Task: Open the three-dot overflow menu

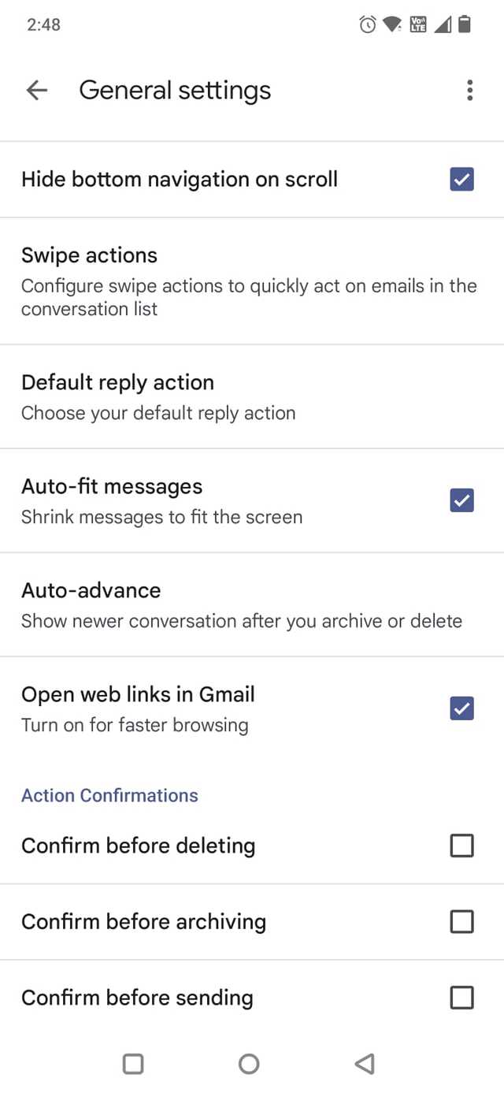Action: pos(469,91)
